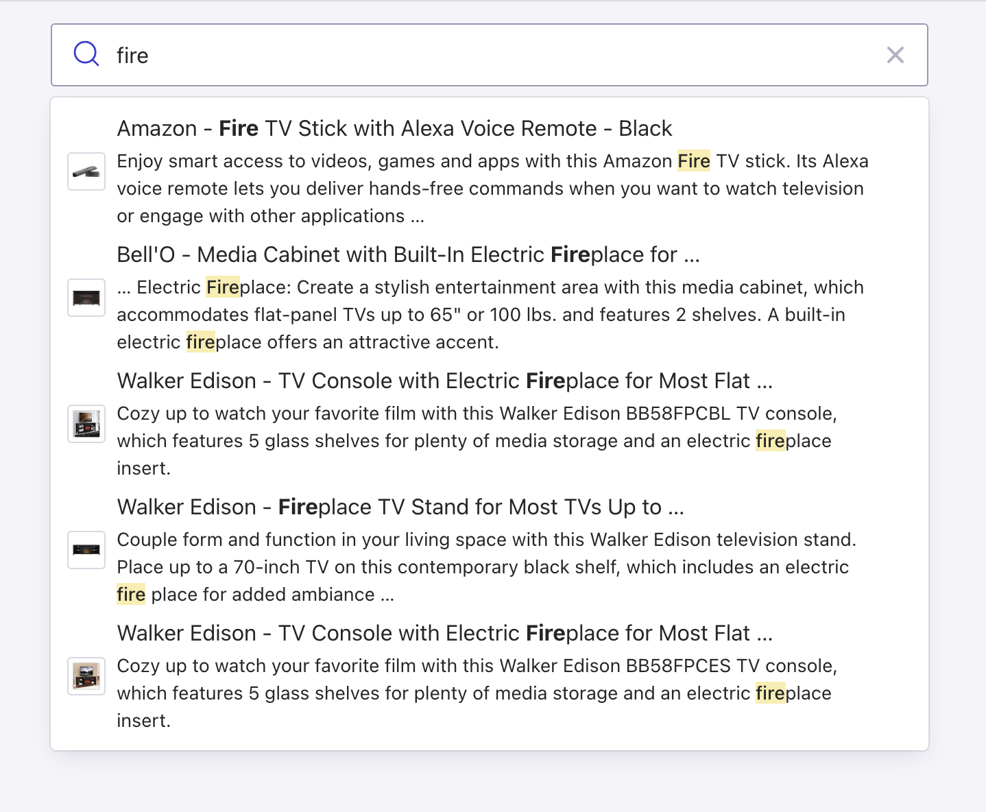This screenshot has width=986, height=812.
Task: Click highlighted 'Fireplace' in Bell'O description
Action: coord(223,287)
